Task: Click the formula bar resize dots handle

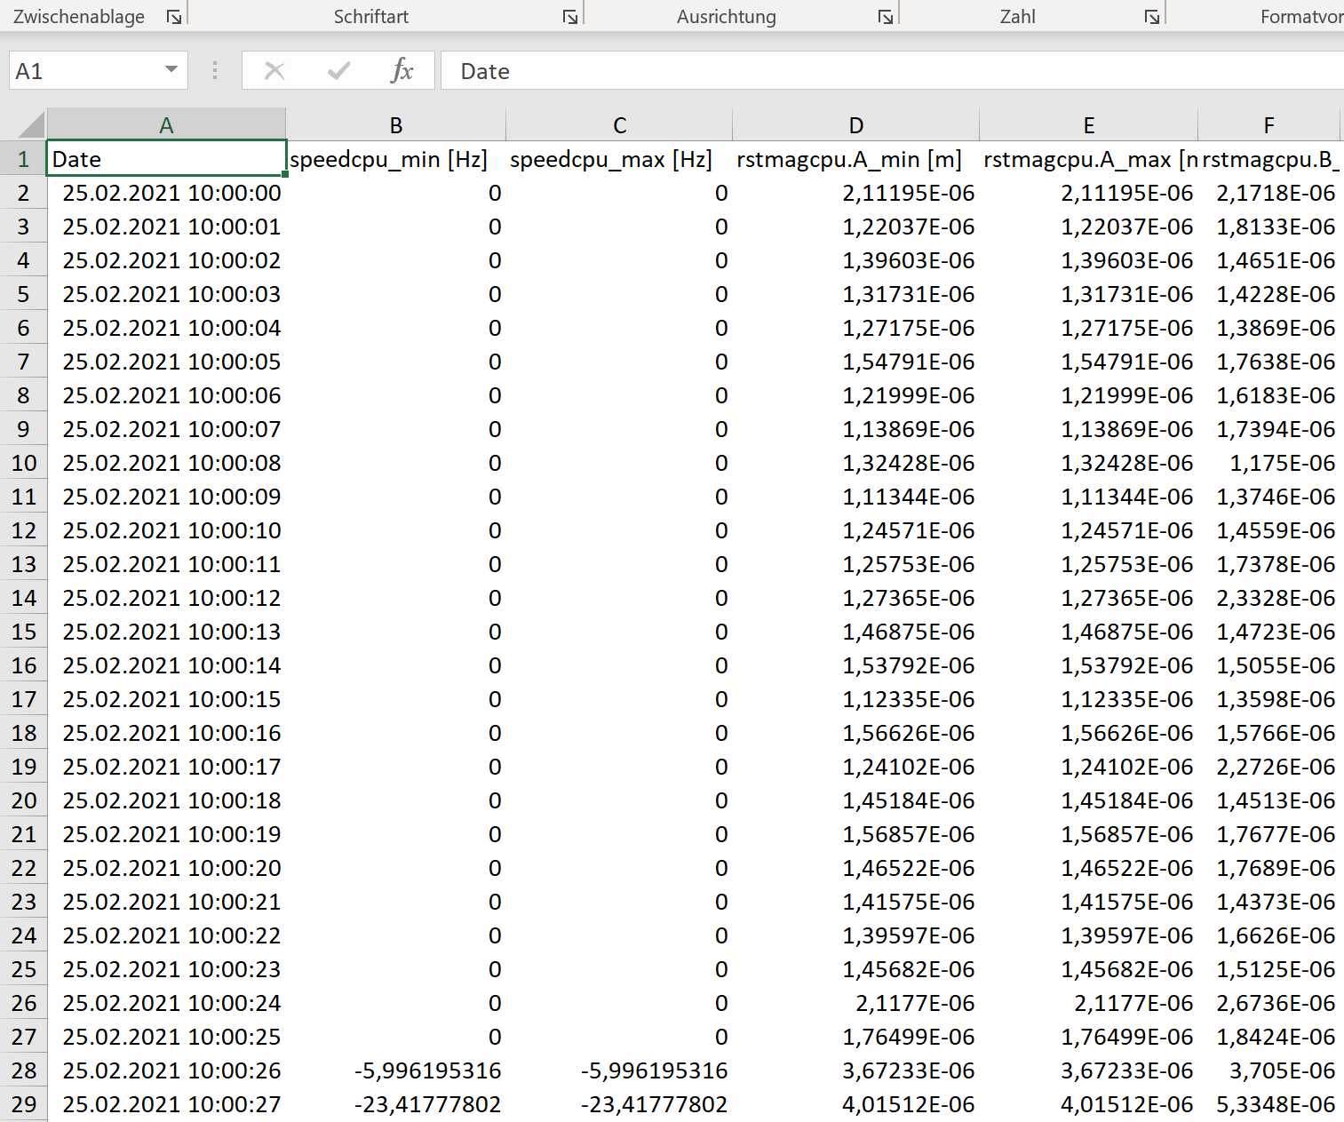Action: coord(215,71)
